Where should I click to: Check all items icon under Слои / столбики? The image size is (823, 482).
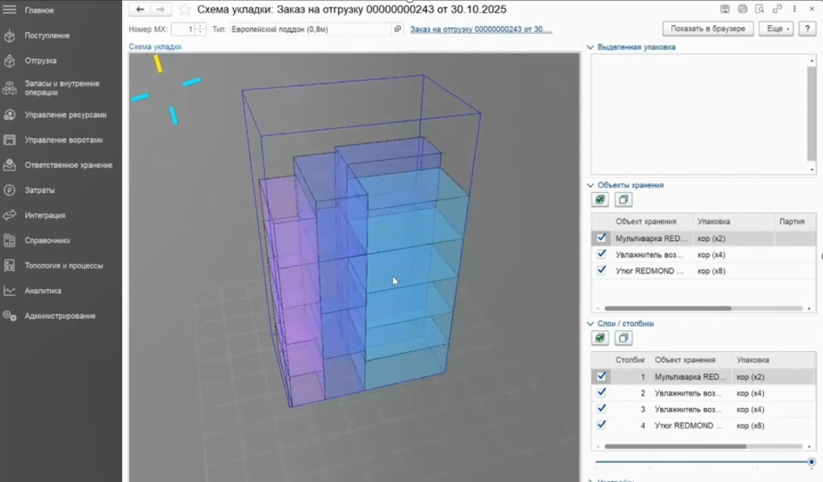tap(600, 338)
